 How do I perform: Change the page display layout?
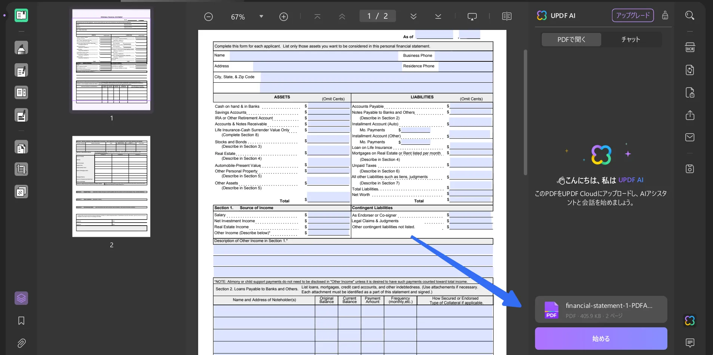tap(507, 16)
